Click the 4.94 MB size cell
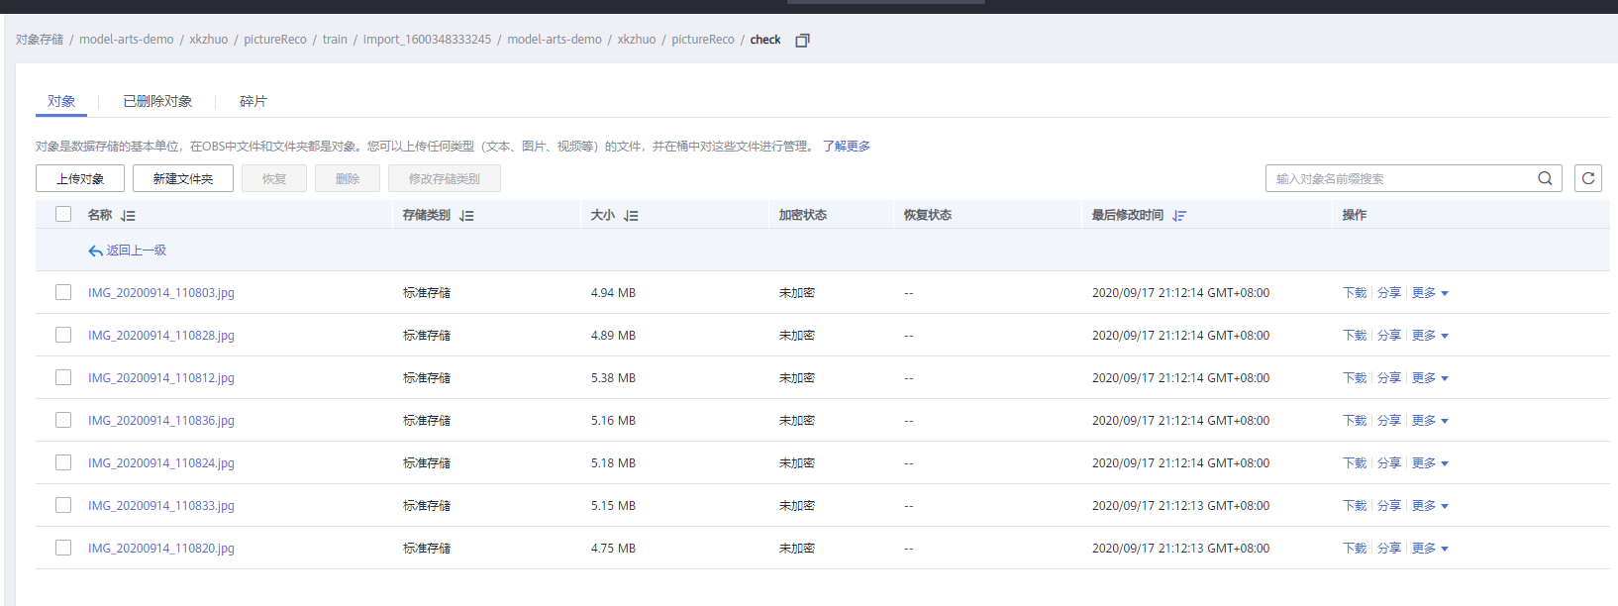 613,293
